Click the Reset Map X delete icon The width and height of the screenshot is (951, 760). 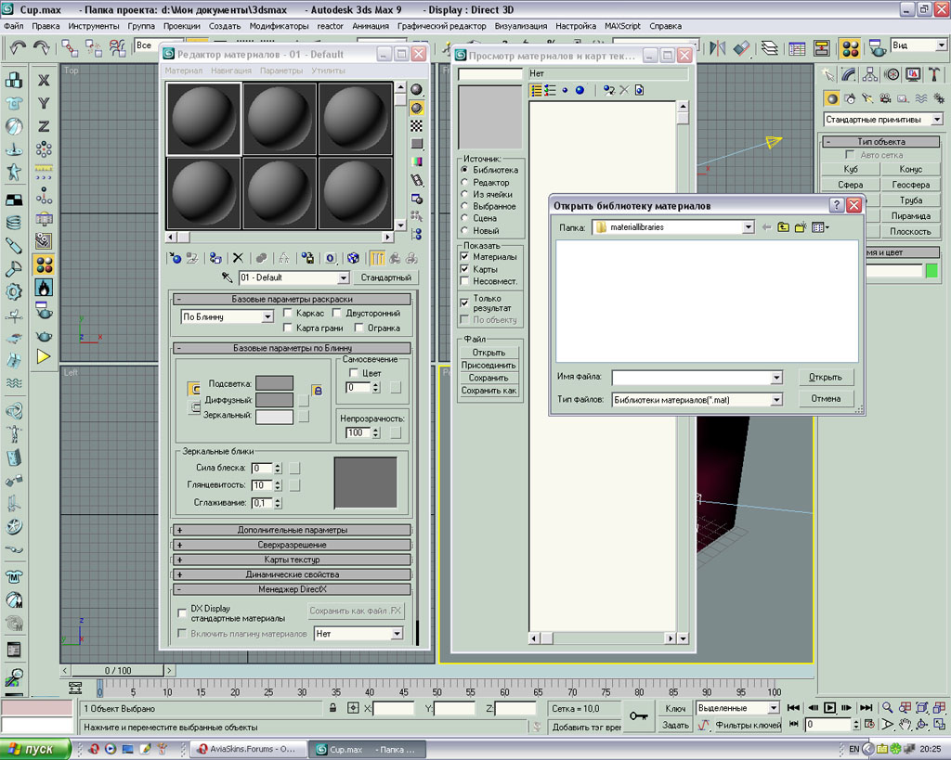(x=238, y=258)
